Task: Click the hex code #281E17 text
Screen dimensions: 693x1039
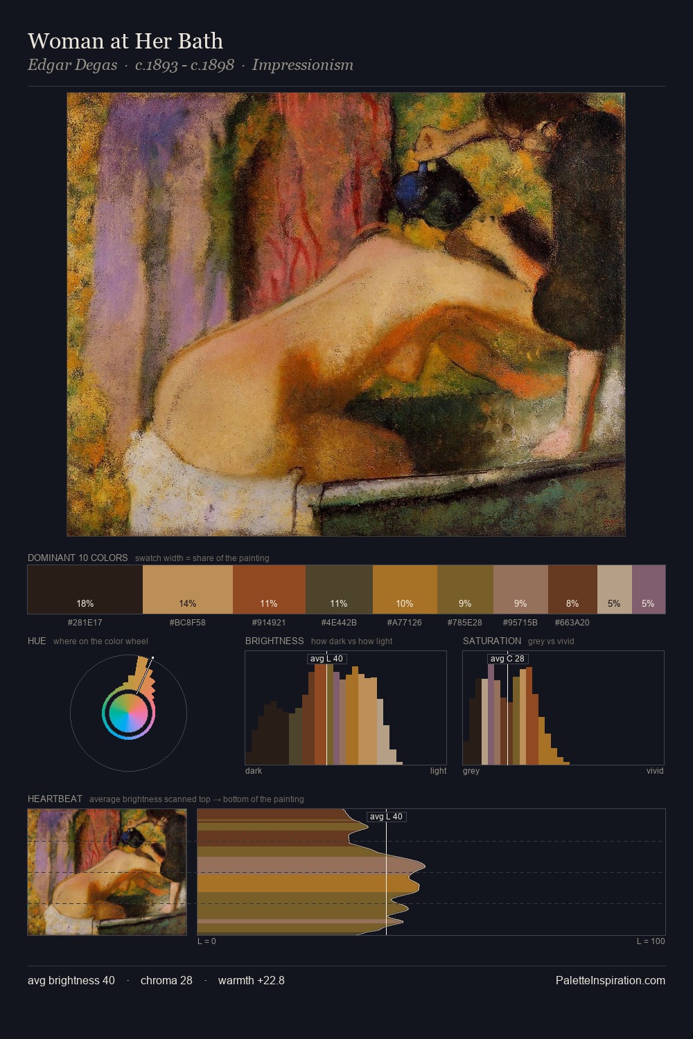Action: [85, 623]
